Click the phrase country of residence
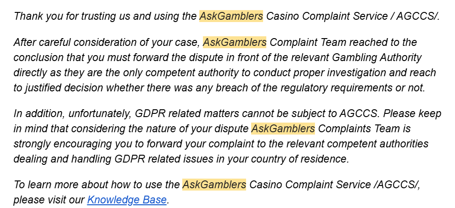This screenshot has width=455, height=208. point(299,159)
